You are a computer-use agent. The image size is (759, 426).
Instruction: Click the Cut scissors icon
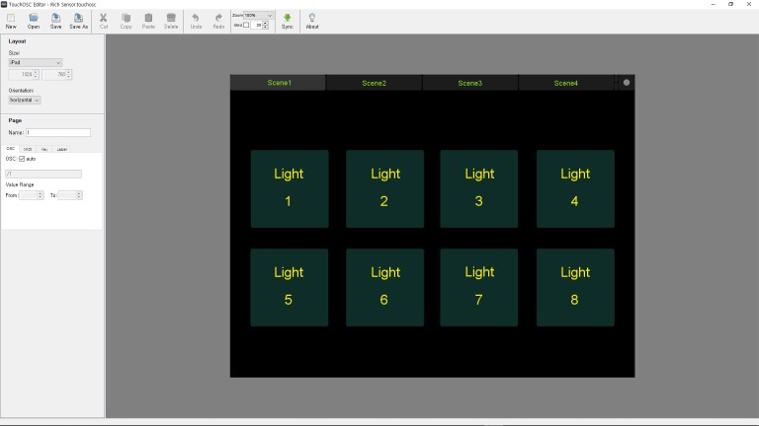pos(104,20)
